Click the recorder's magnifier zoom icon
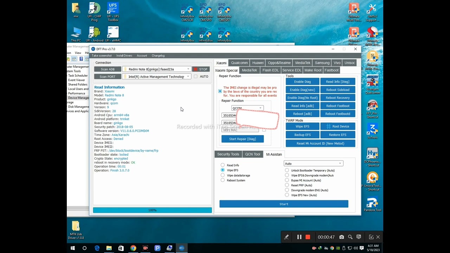450x253 pixels. [350, 237]
